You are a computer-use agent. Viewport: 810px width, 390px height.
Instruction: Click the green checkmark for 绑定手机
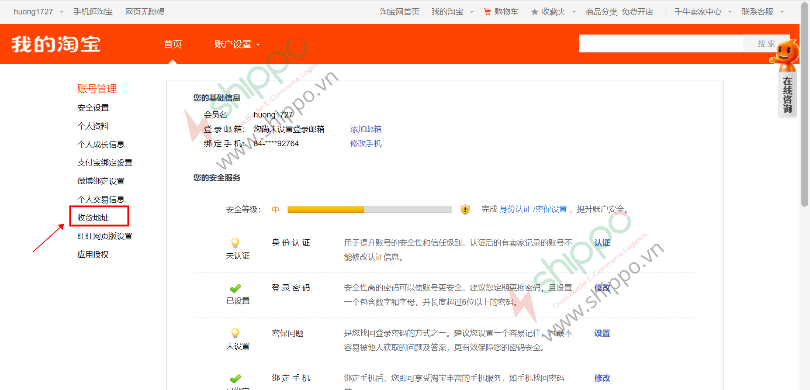[235, 379]
